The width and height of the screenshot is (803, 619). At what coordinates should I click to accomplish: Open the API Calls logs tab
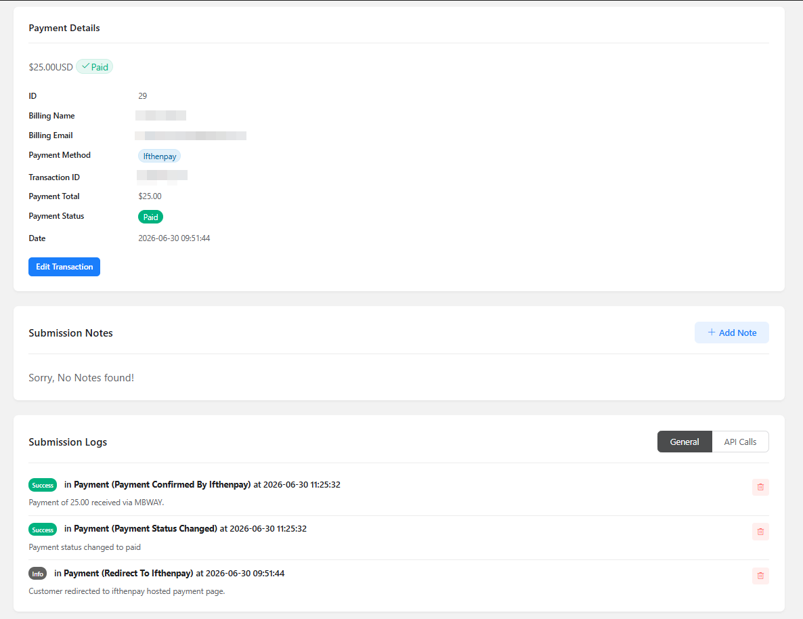(x=740, y=442)
